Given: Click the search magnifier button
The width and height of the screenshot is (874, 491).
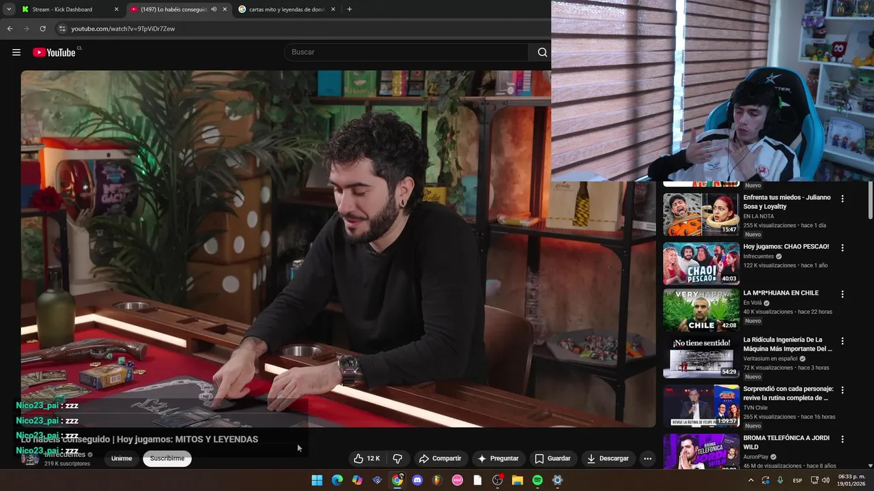Looking at the screenshot, I should pyautogui.click(x=542, y=53).
